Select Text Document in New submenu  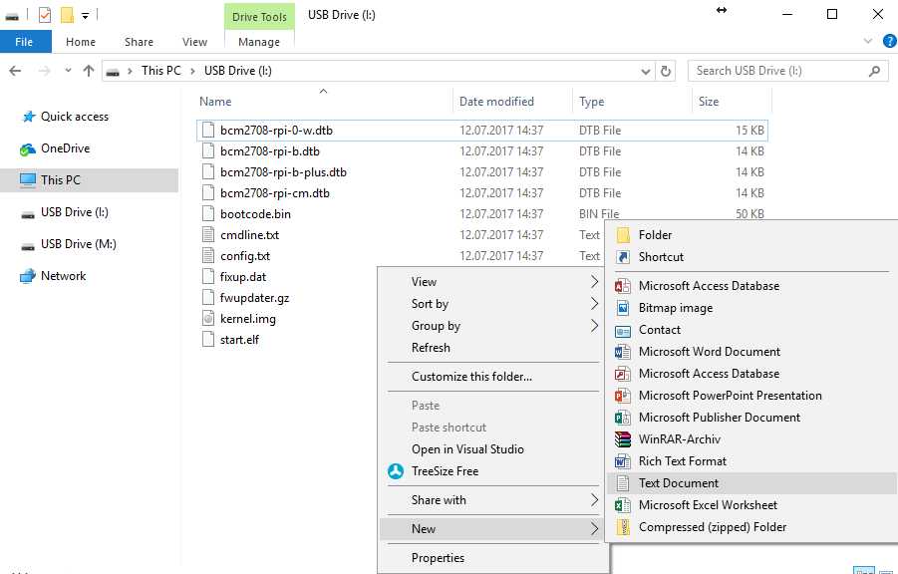[x=750, y=483]
